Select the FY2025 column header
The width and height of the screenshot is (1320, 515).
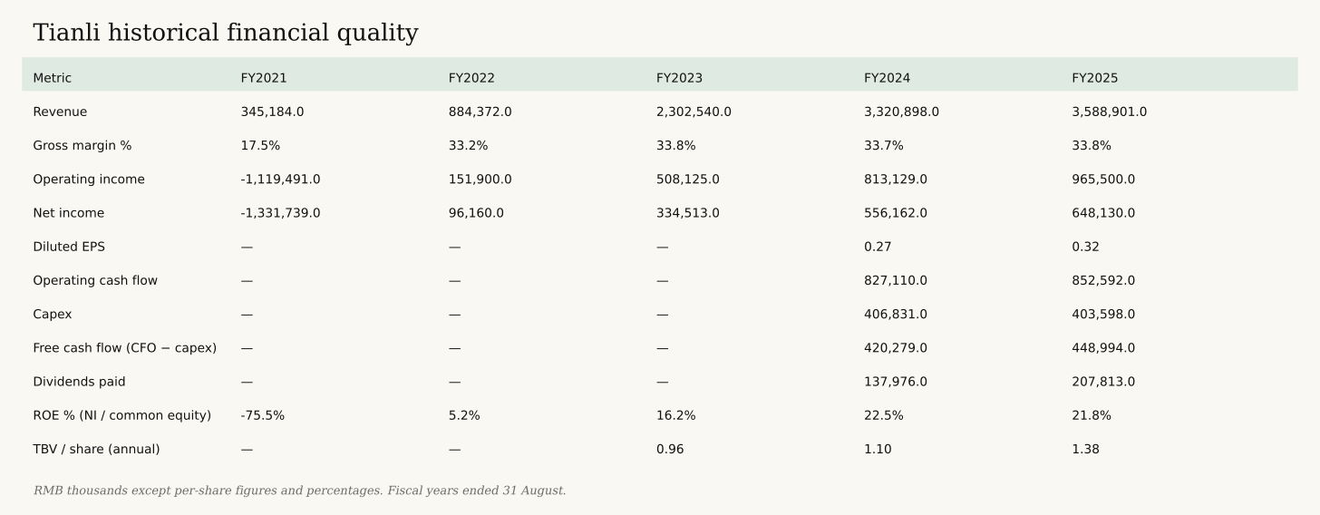pos(1094,78)
